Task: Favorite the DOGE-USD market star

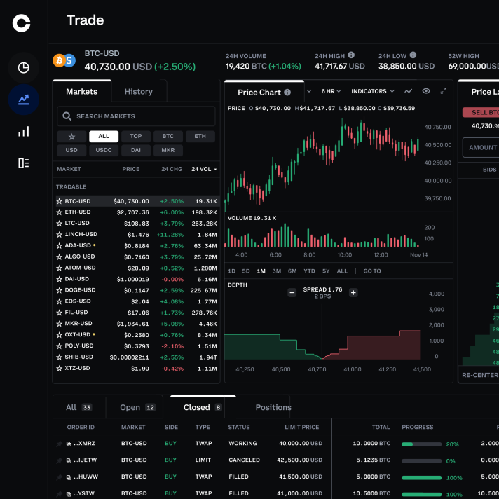Action: click(x=59, y=290)
